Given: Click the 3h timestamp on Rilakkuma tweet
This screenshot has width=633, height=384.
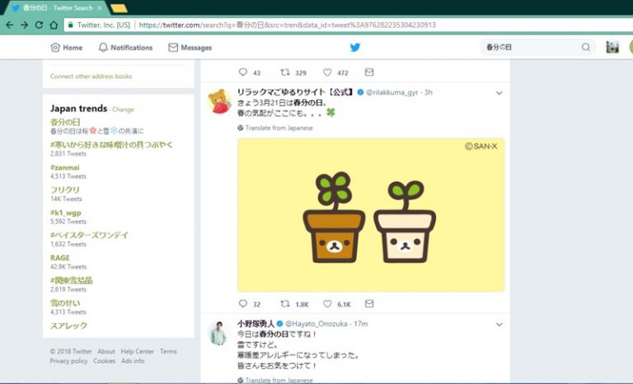Looking at the screenshot, I should pos(429,92).
